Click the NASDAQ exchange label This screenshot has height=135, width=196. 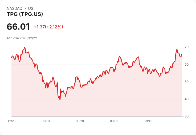pyautogui.click(x=14, y=9)
